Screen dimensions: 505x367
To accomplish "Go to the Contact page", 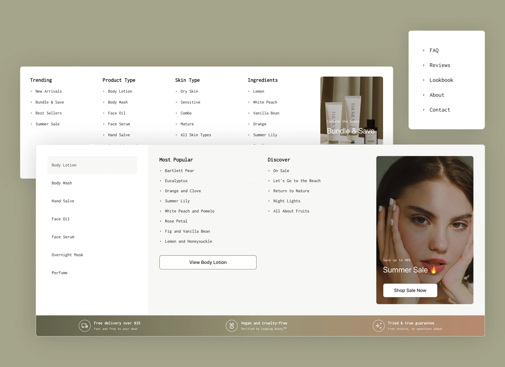I will click(440, 110).
